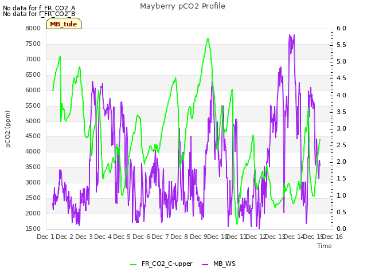This screenshot has height=275, width=367.
Task: Click the Dec 2 x-axis tick label
Action: 65,237
